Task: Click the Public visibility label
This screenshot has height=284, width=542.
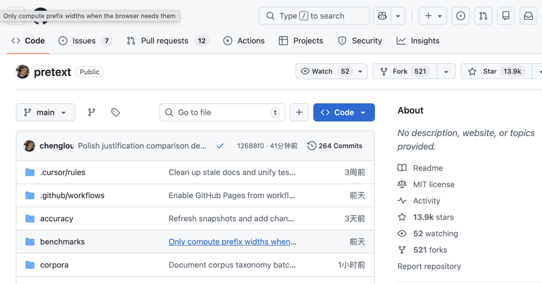Action: (x=89, y=72)
